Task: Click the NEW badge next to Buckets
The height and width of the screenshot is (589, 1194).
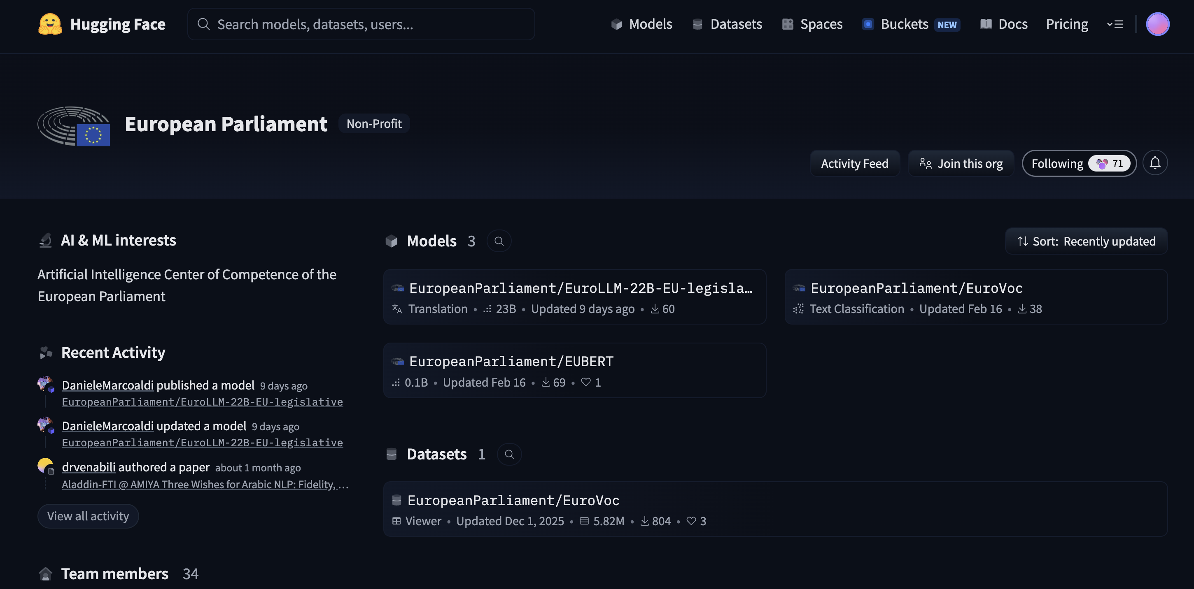Action: [x=947, y=25]
